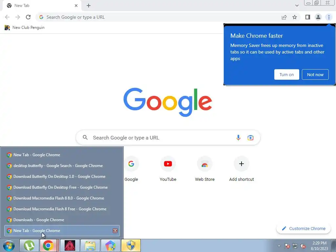This screenshot has width=336, height=252.
Task: Open the Web Store shortcut tile
Action: [205, 169]
